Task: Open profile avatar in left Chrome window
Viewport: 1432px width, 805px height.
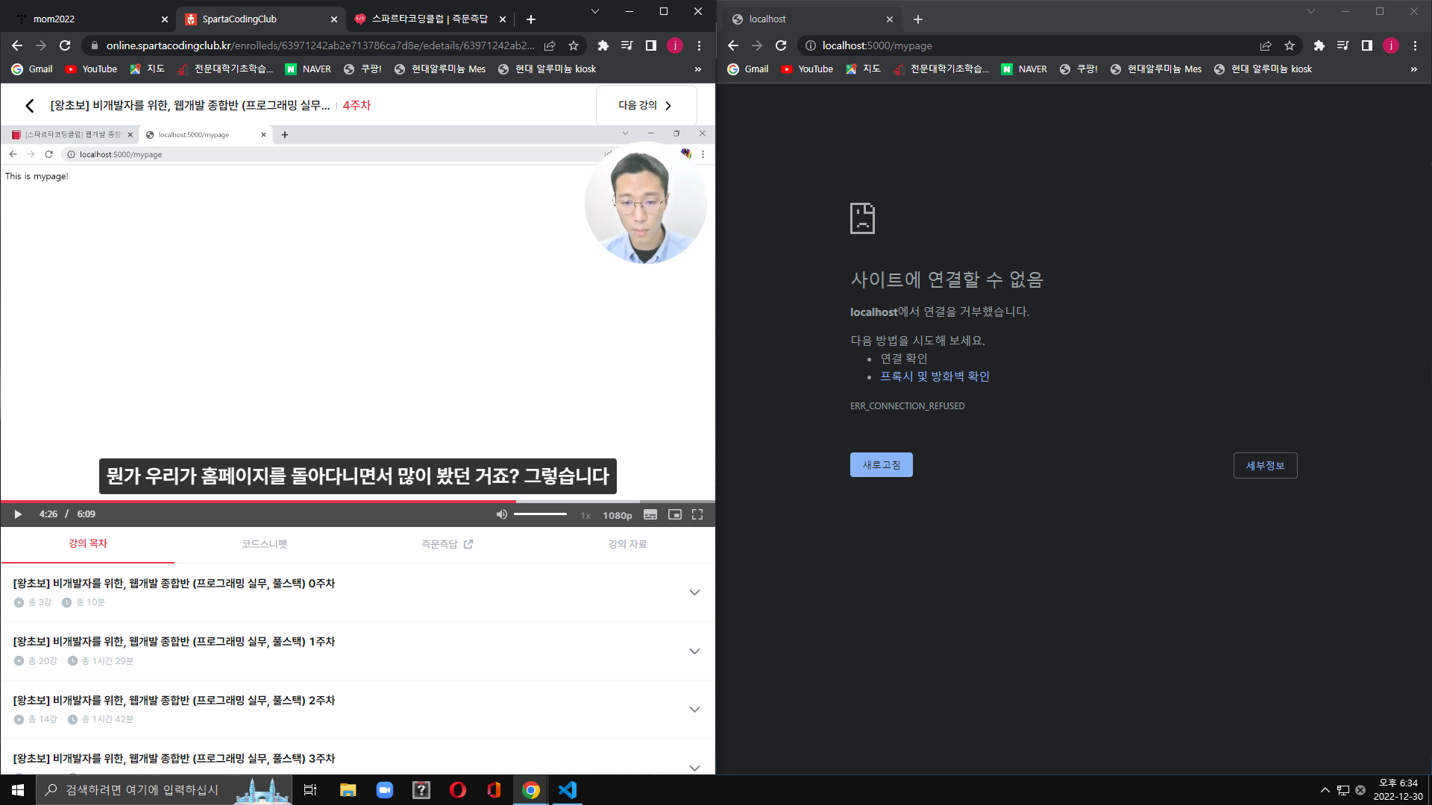Action: (674, 45)
